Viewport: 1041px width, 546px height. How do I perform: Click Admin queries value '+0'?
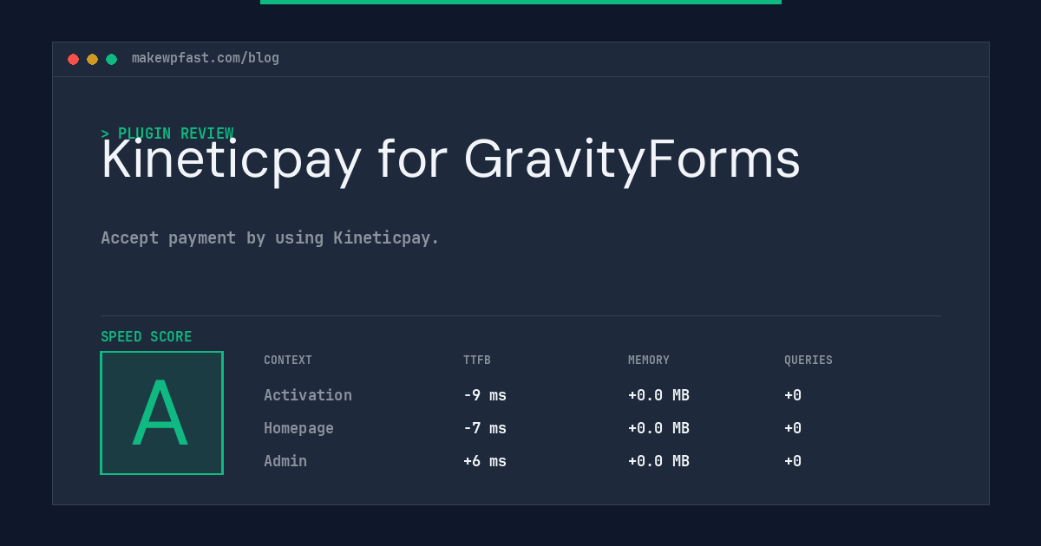793,461
